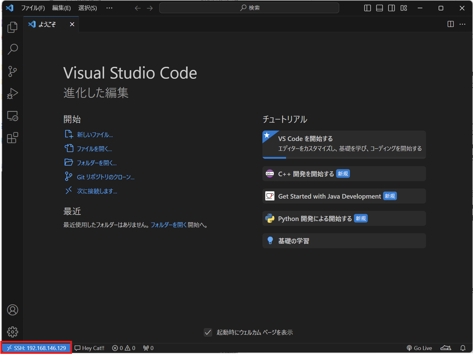The width and height of the screenshot is (473, 354).
Task: Click the forwarded ports status item
Action: (x=148, y=348)
